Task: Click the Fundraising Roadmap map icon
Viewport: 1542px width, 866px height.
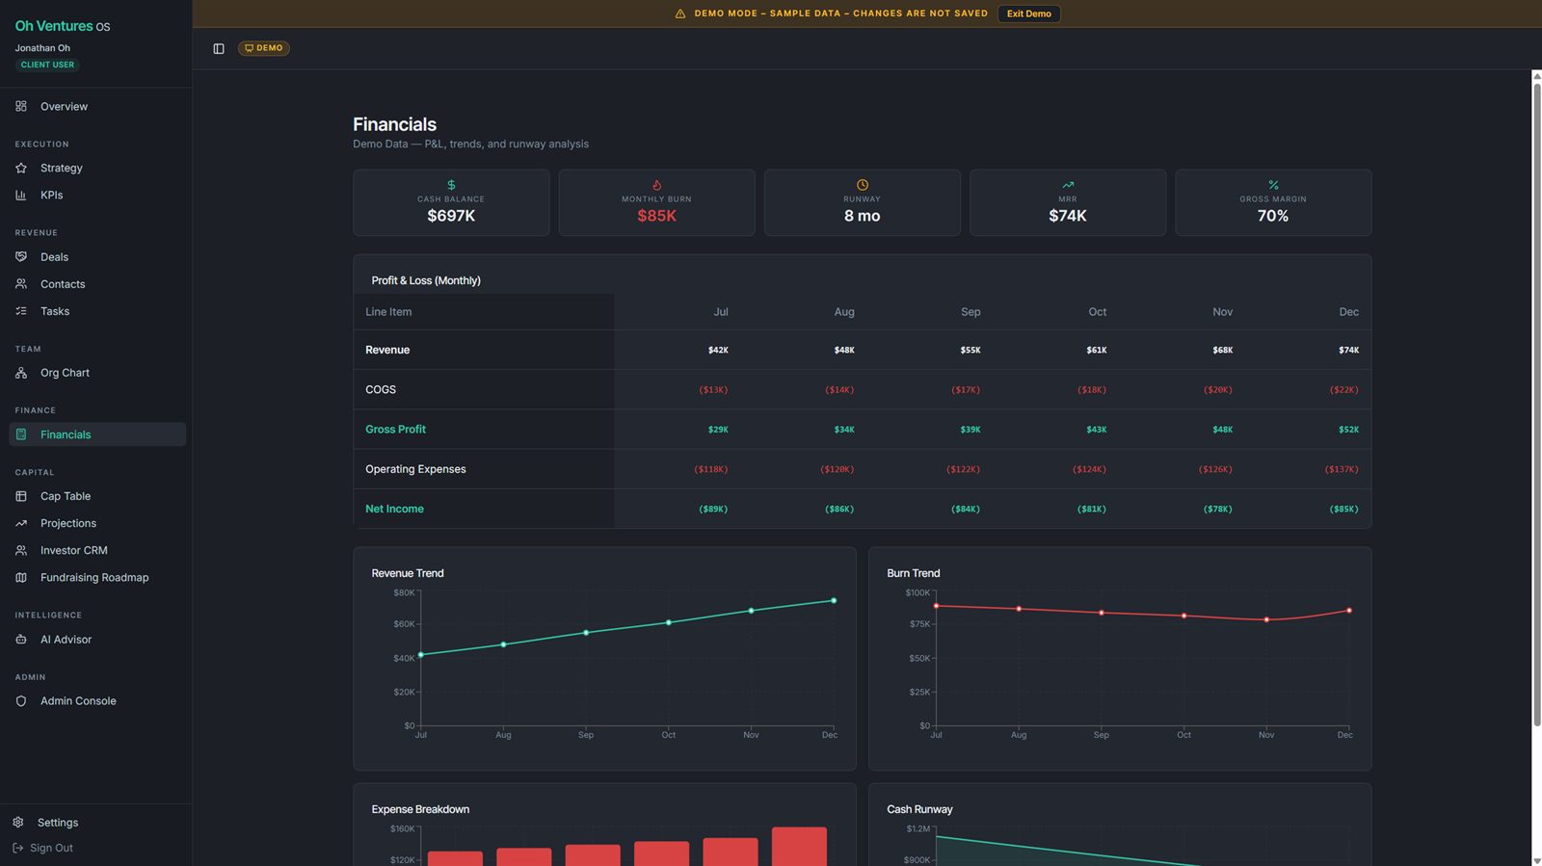Action: click(x=21, y=577)
